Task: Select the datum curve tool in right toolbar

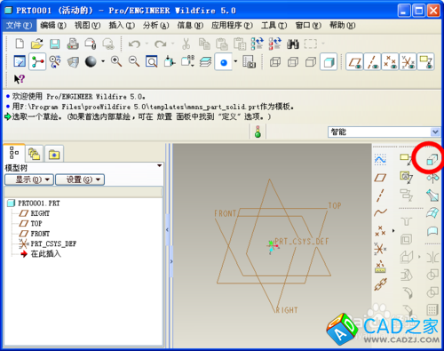Action: (380, 212)
